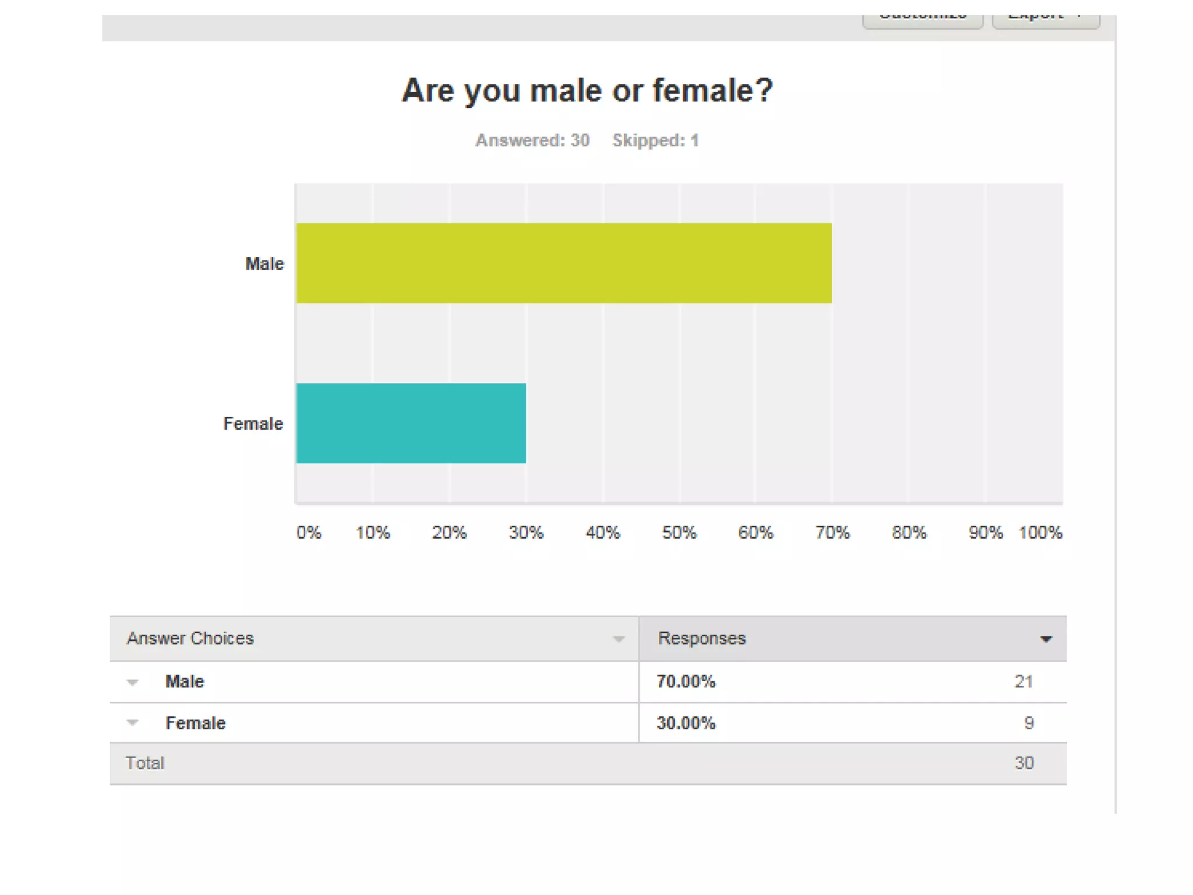Click the Total row label
Viewport: 1193px width, 895px height.
coord(145,763)
